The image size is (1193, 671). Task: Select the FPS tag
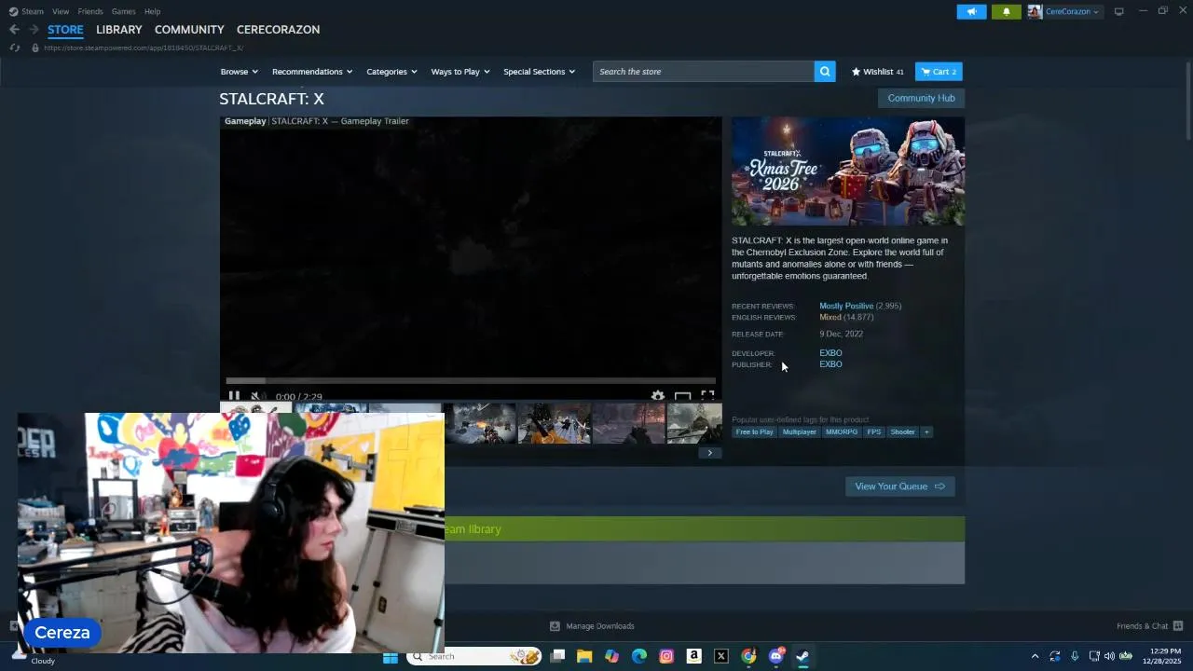[873, 431]
